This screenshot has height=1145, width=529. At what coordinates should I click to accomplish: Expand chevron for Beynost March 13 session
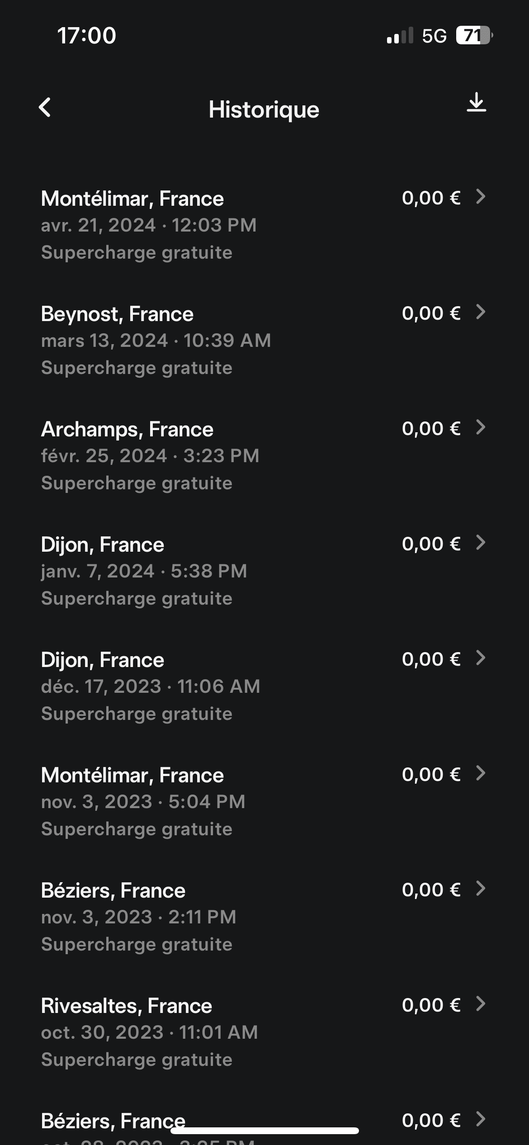pyautogui.click(x=481, y=312)
